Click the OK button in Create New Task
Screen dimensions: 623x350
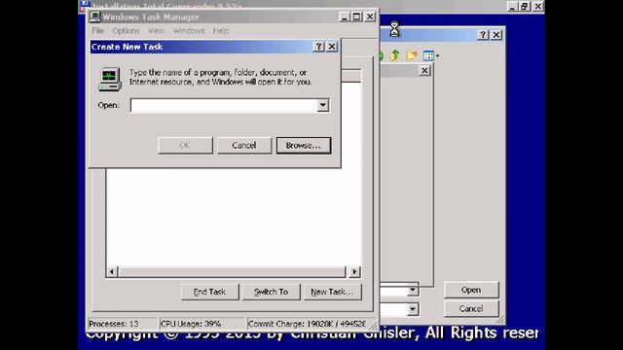[x=185, y=145]
